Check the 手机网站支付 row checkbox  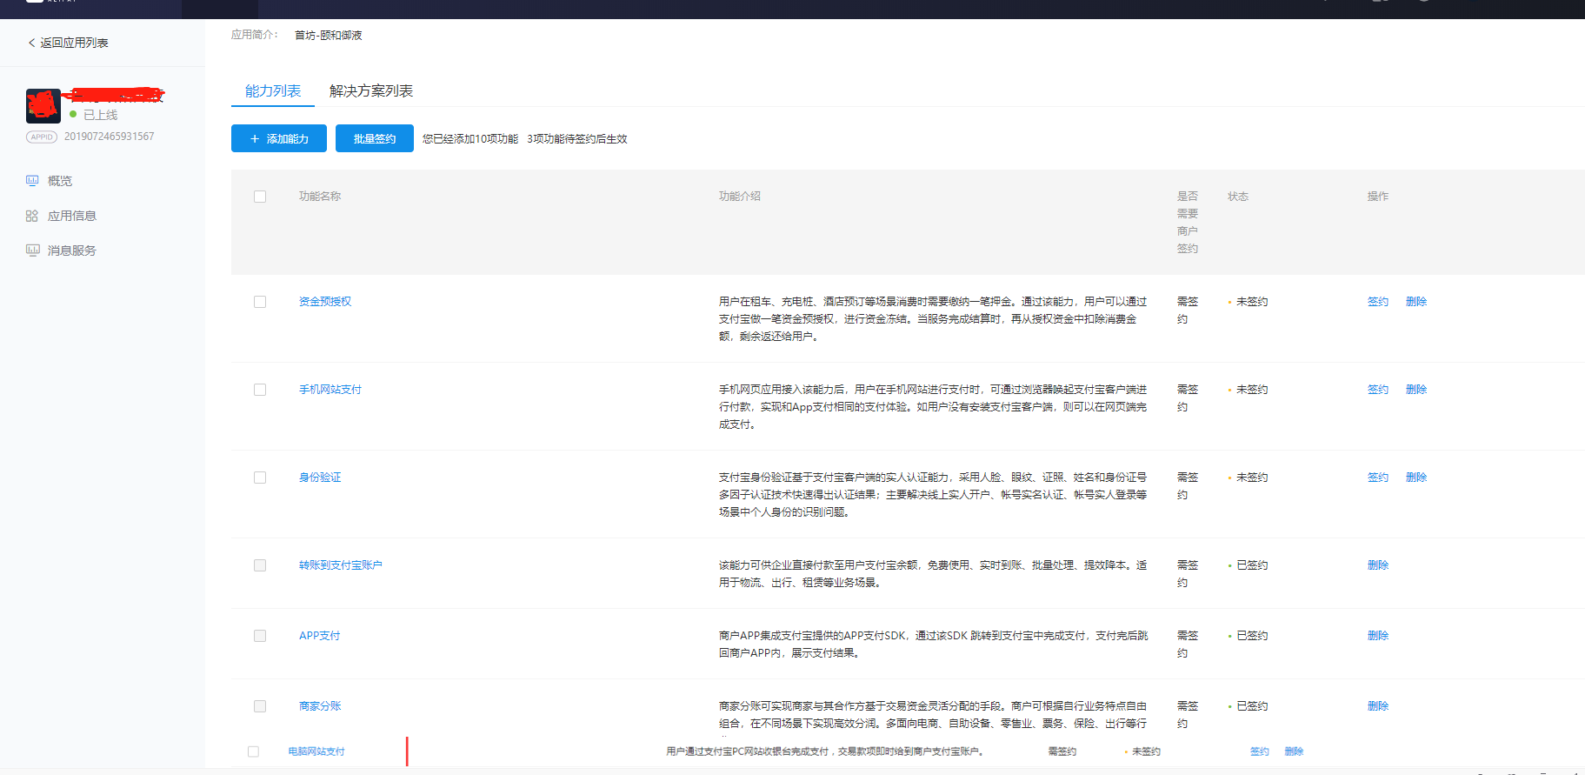(260, 390)
